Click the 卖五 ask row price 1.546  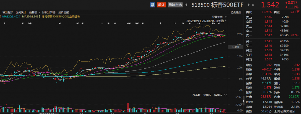[268, 17]
